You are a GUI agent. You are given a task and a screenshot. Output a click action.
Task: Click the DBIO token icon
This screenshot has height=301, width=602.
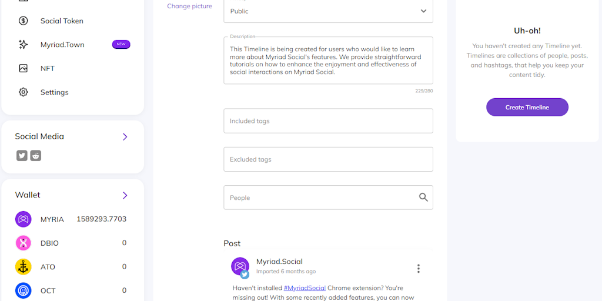click(x=23, y=243)
